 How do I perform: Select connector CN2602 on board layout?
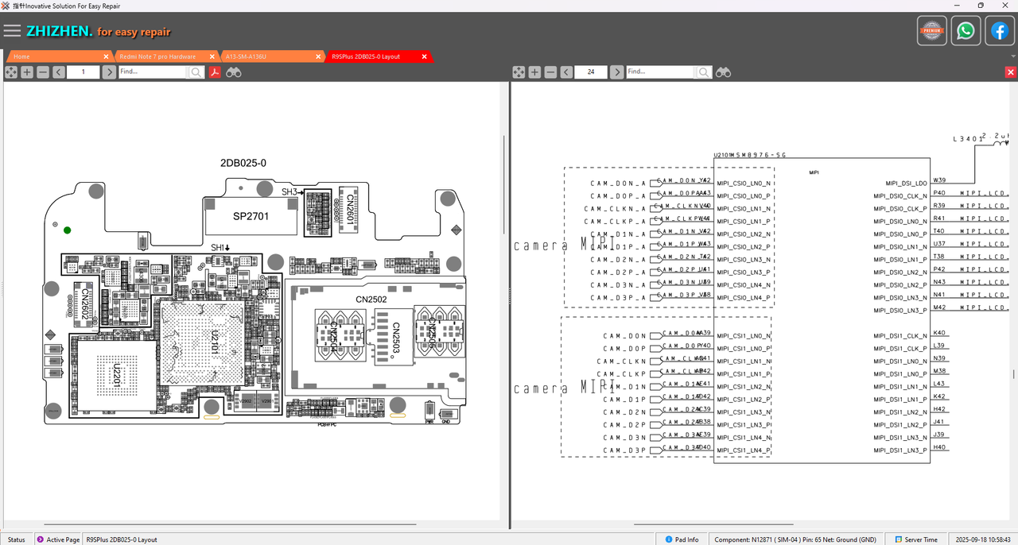[85, 303]
